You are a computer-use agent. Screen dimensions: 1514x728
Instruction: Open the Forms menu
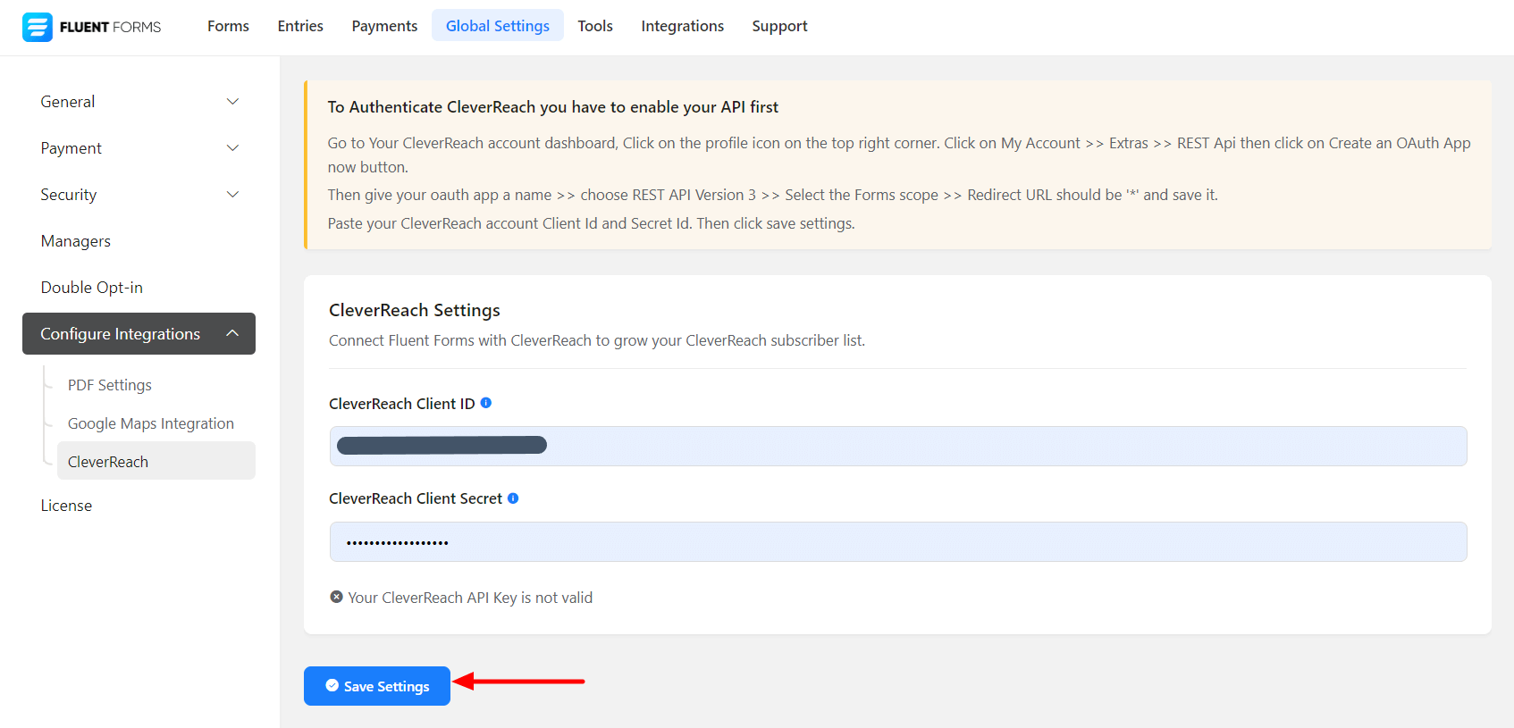pyautogui.click(x=228, y=26)
